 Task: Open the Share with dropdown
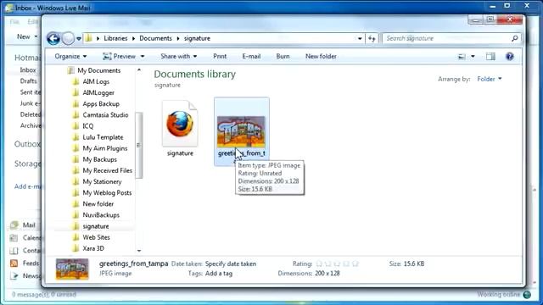pyautogui.click(x=179, y=57)
